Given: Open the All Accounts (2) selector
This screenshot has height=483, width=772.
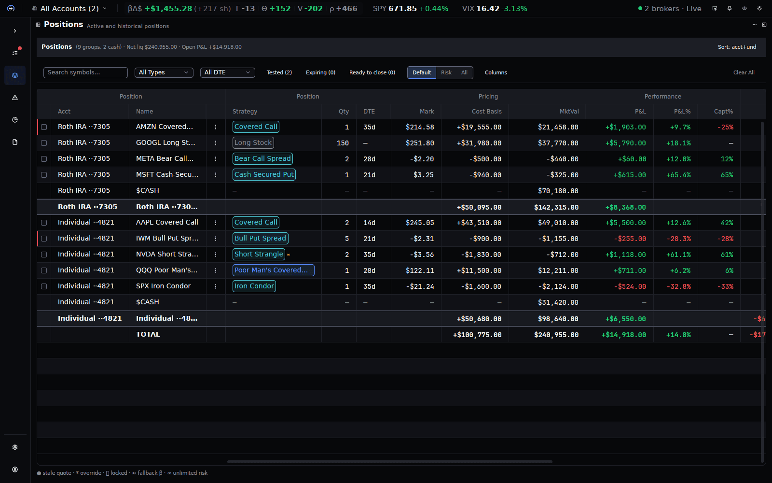Looking at the screenshot, I should click(x=69, y=9).
